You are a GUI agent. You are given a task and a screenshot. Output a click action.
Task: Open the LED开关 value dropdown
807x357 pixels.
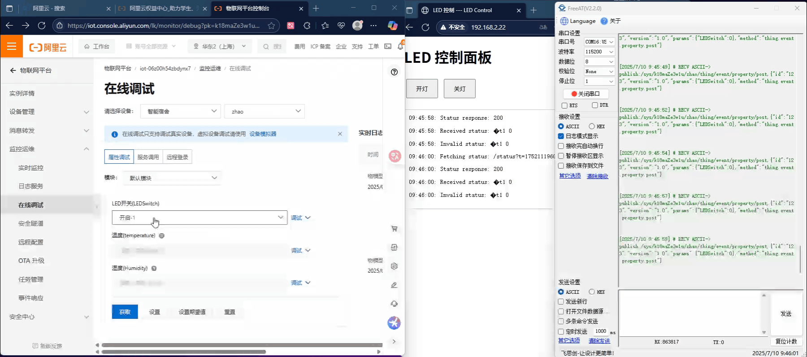click(199, 218)
